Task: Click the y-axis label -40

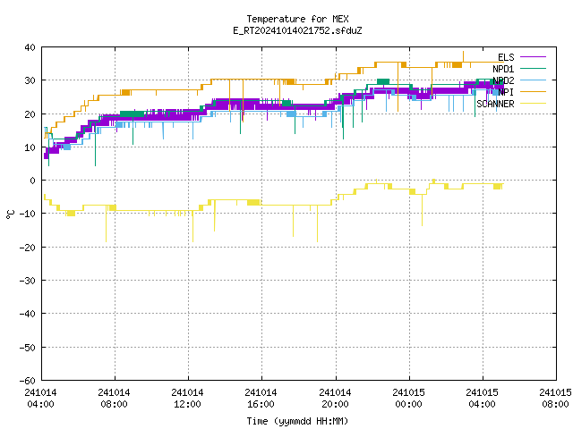Action: 28,314
